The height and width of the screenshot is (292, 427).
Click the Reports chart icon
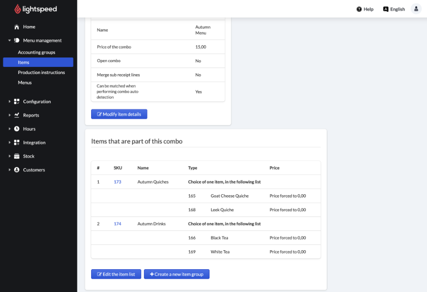point(17,115)
